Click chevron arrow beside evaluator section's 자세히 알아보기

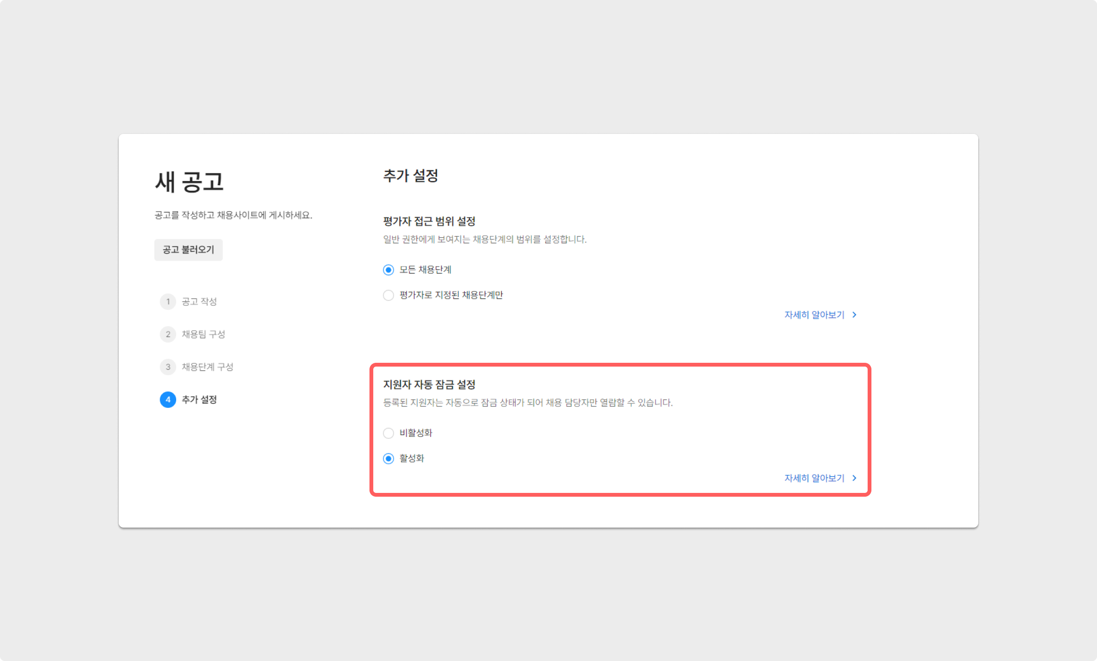pos(854,315)
